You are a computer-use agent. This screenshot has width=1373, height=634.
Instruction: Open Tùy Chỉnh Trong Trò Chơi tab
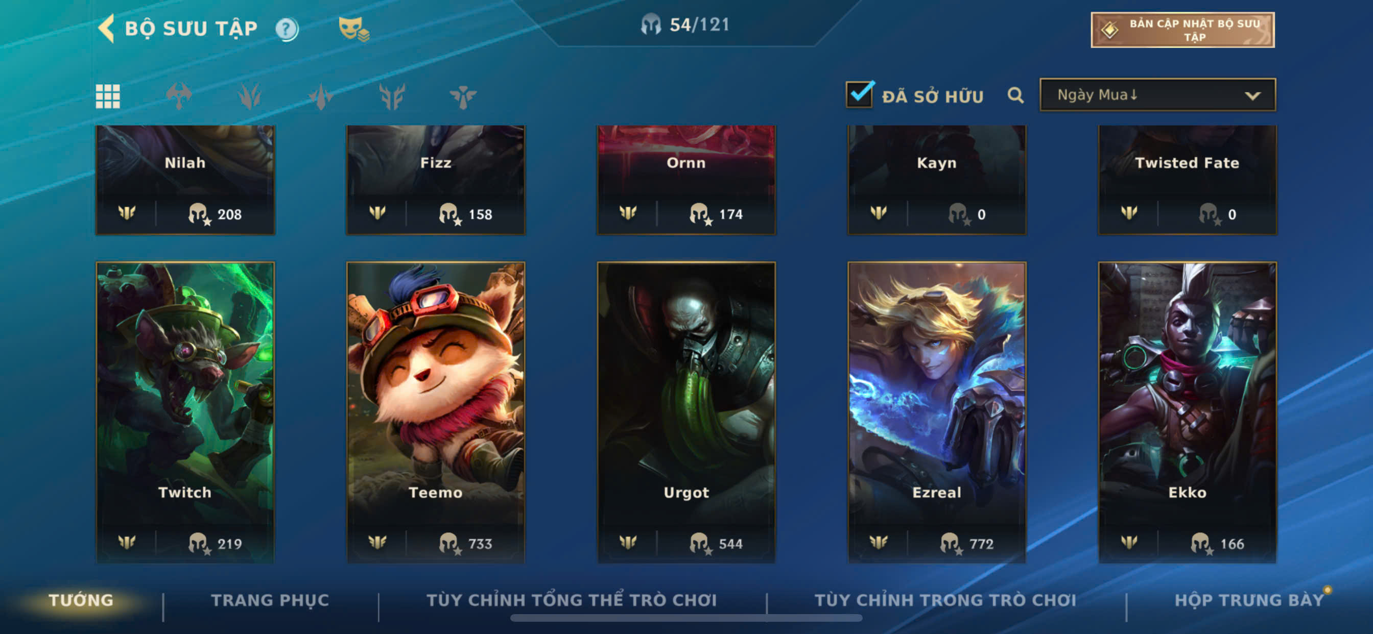pyautogui.click(x=945, y=600)
